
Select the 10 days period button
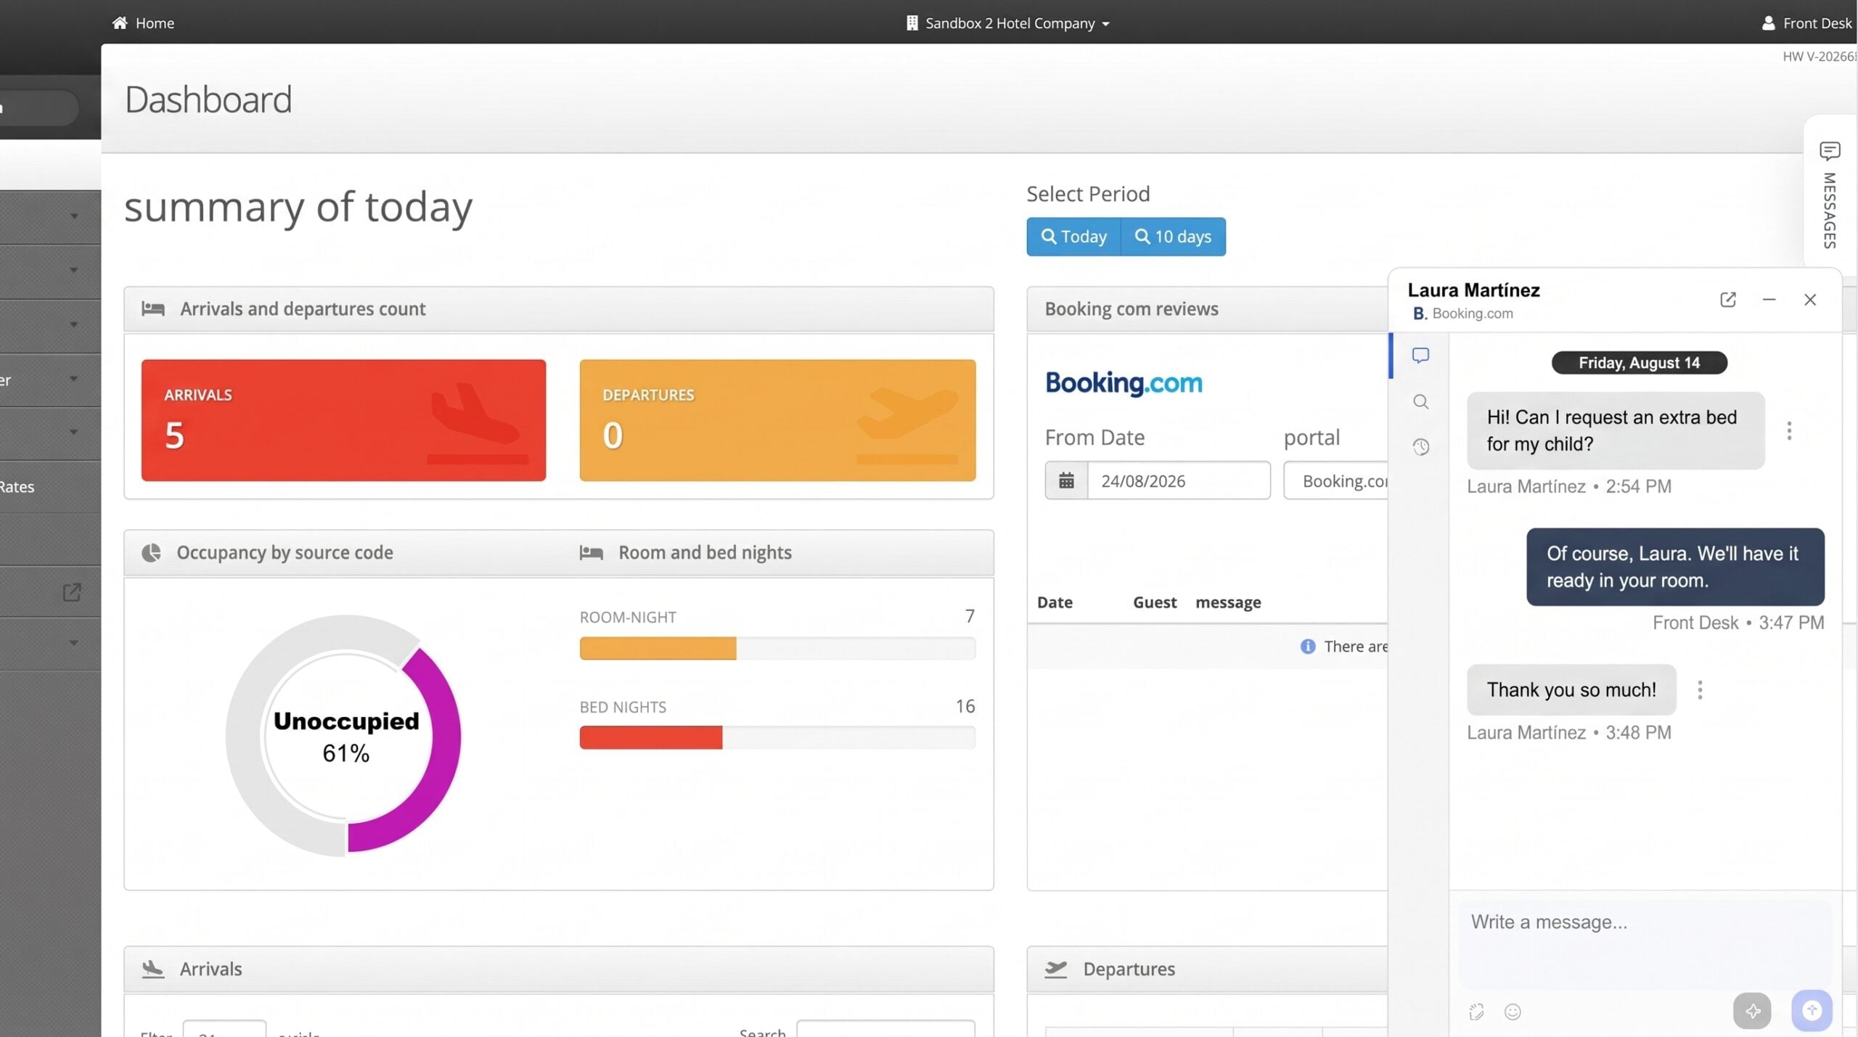pyautogui.click(x=1173, y=237)
